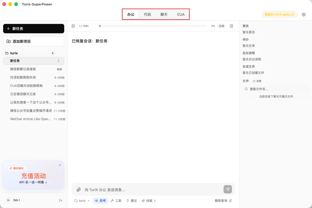The width and height of the screenshot is (312, 208).
Task: Click the context usage progress bar
Action: (x=153, y=26)
